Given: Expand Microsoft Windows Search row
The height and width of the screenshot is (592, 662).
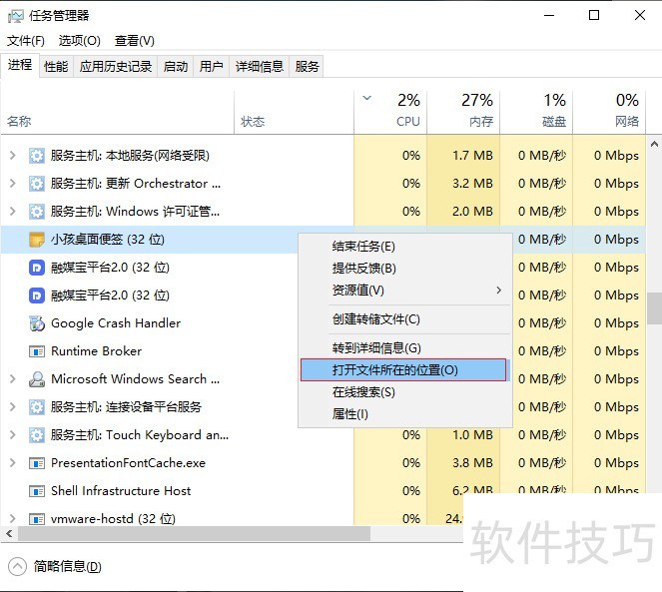Looking at the screenshot, I should coord(13,378).
